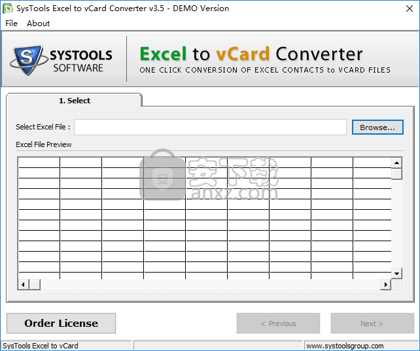Click the Select Excel File label
Image resolution: width=420 pixels, height=351 pixels.
pos(43,127)
